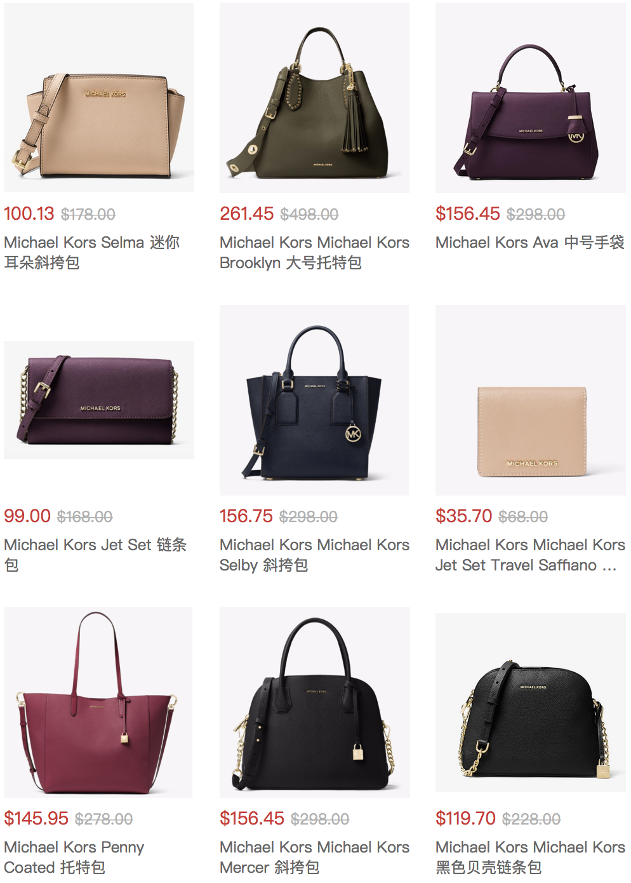This screenshot has width=631, height=883.
Task: Click the Michael Kors Jet Set 链条包 title
Action: (95, 555)
